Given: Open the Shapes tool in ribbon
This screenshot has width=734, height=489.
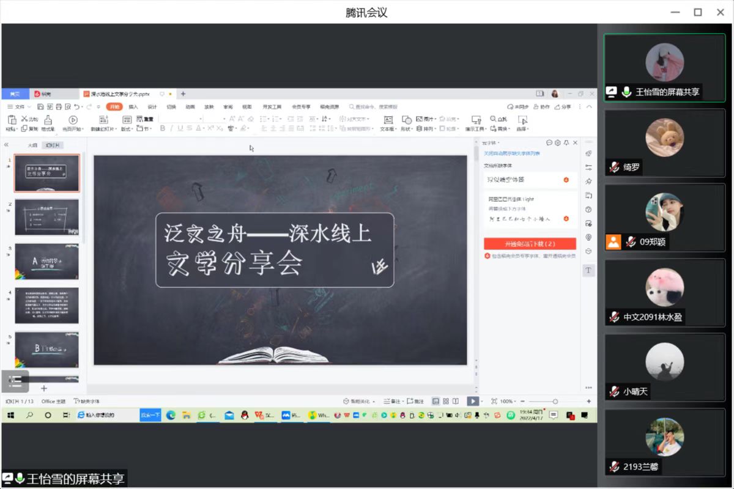Looking at the screenshot, I should (406, 120).
